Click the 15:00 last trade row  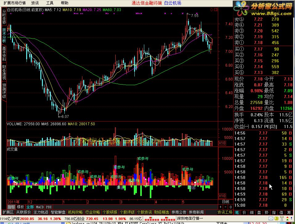[x=263, y=205]
